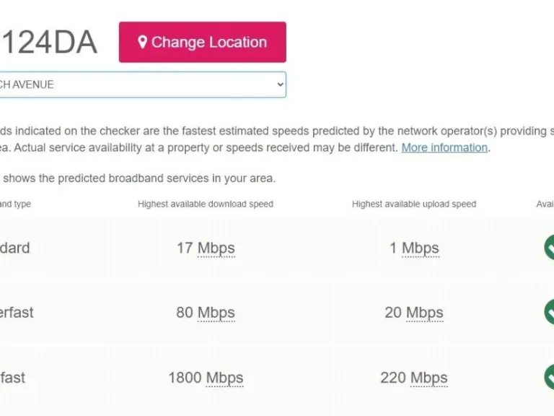Open the address selection dropdown
This screenshot has height=416, width=554.
click(x=142, y=84)
